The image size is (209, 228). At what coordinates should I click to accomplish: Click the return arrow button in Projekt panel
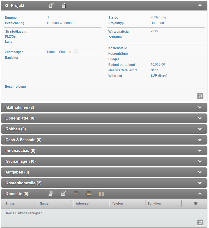200,96
